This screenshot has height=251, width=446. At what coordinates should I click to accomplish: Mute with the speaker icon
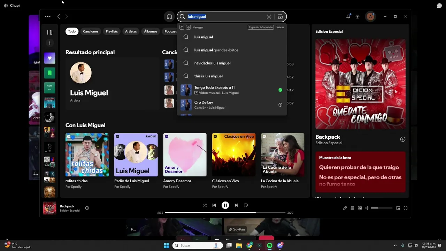click(x=367, y=208)
